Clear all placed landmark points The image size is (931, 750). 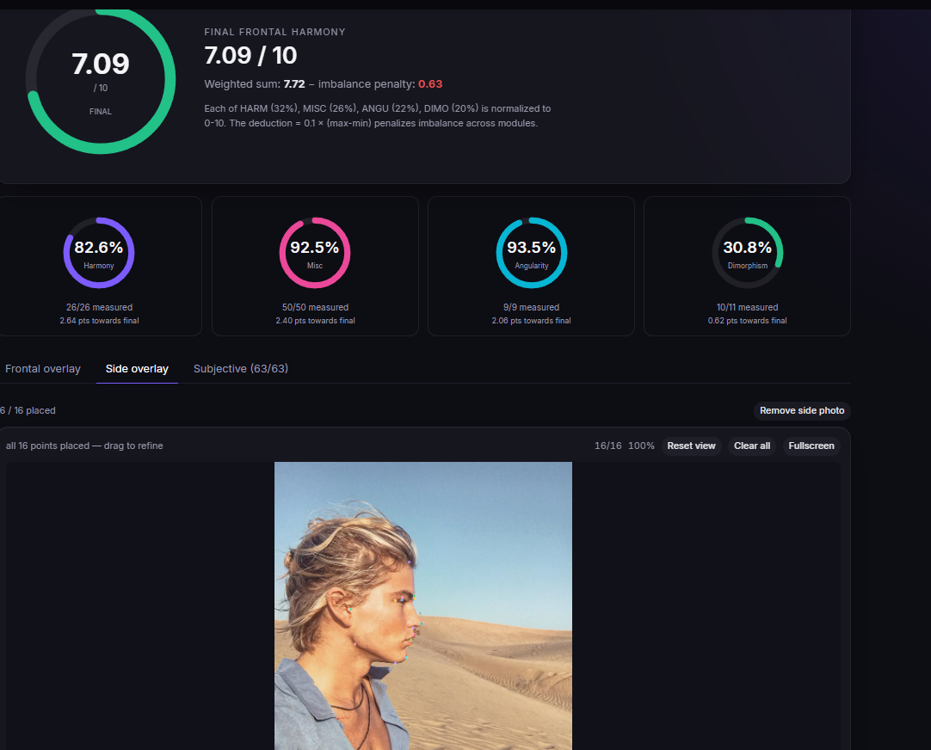pyautogui.click(x=752, y=446)
